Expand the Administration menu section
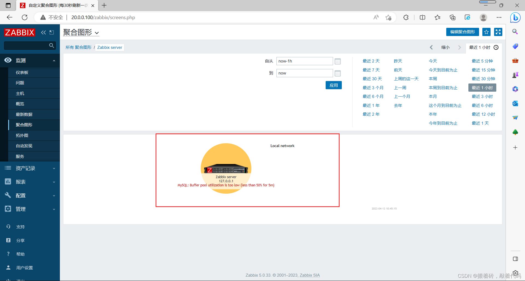 30,209
